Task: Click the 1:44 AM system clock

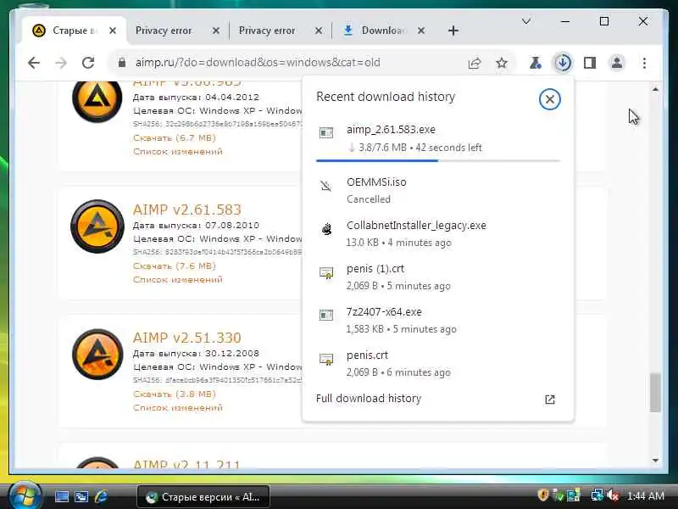Action: pyautogui.click(x=645, y=496)
